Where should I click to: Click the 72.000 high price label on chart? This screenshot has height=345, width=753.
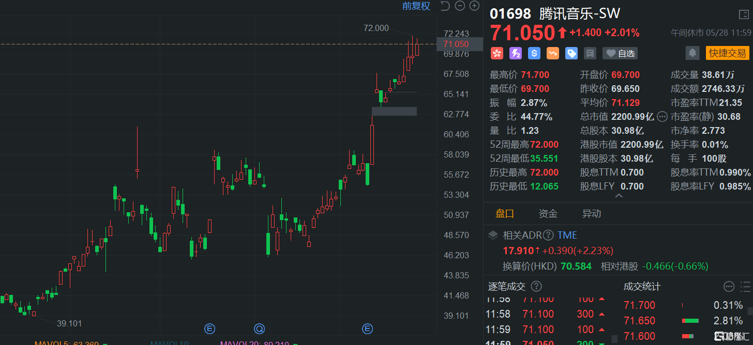pos(376,28)
